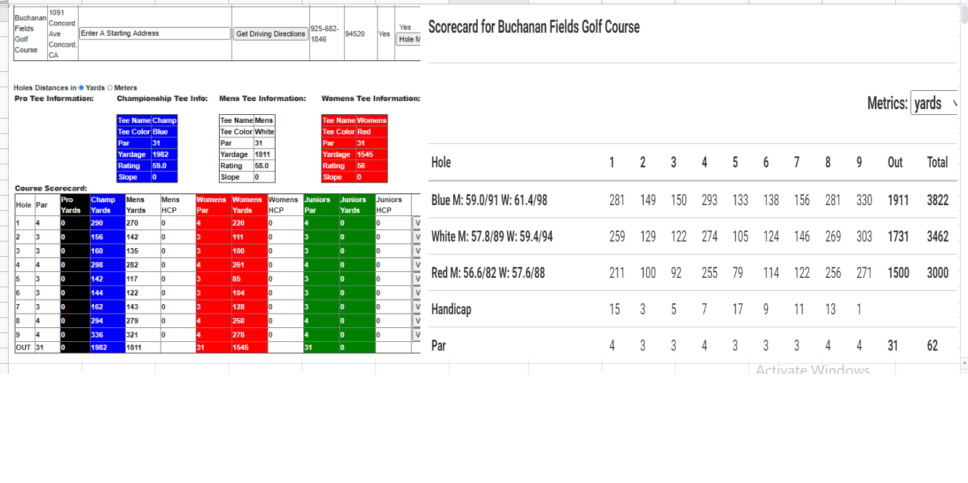
Task: Click the Buchanan Fields Golf Course name cell
Action: coord(30,33)
